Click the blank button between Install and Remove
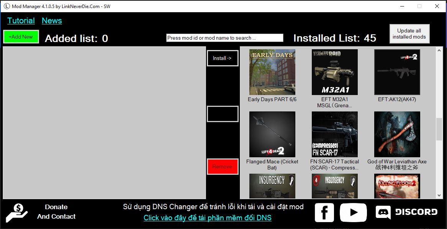This screenshot has width=447, height=229. 223,114
